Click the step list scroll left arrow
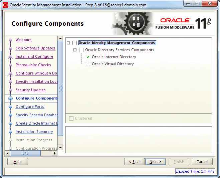Viewport: 220px width, 178px height. [x=8, y=153]
